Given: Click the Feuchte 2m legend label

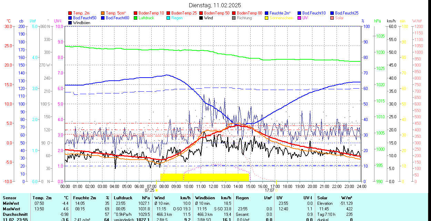Looking at the screenshot, I should click(281, 13).
